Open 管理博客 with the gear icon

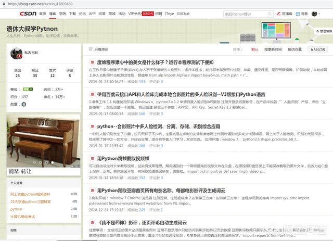click(x=324, y=31)
